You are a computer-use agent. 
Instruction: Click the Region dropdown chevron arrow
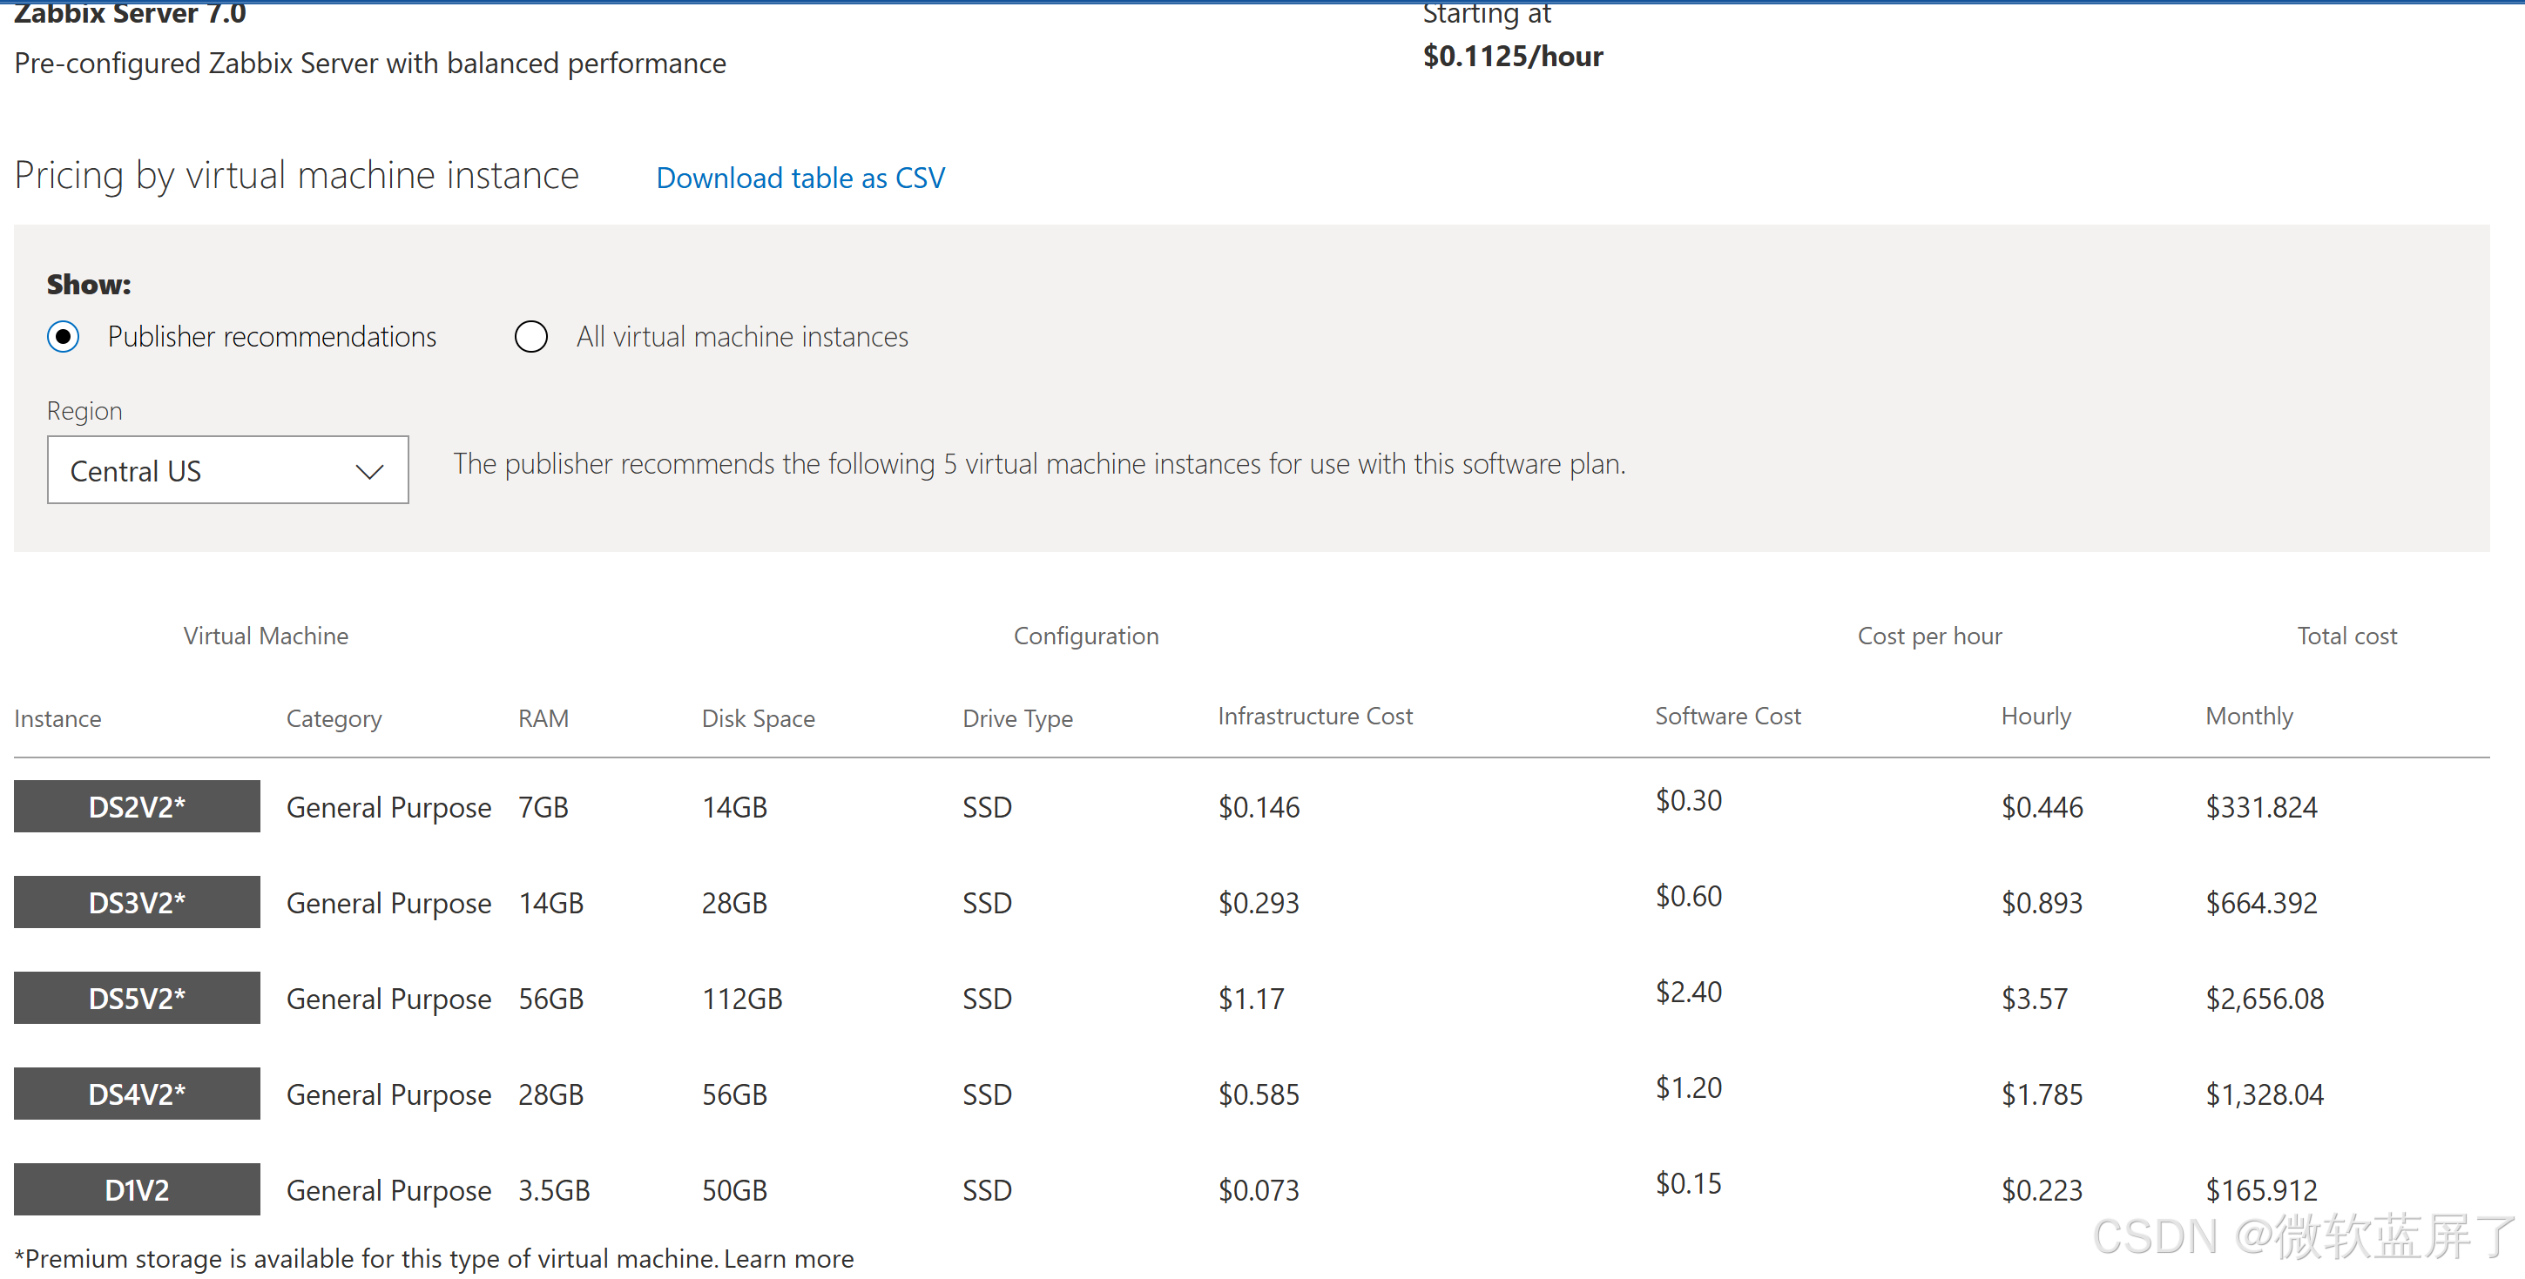[368, 471]
